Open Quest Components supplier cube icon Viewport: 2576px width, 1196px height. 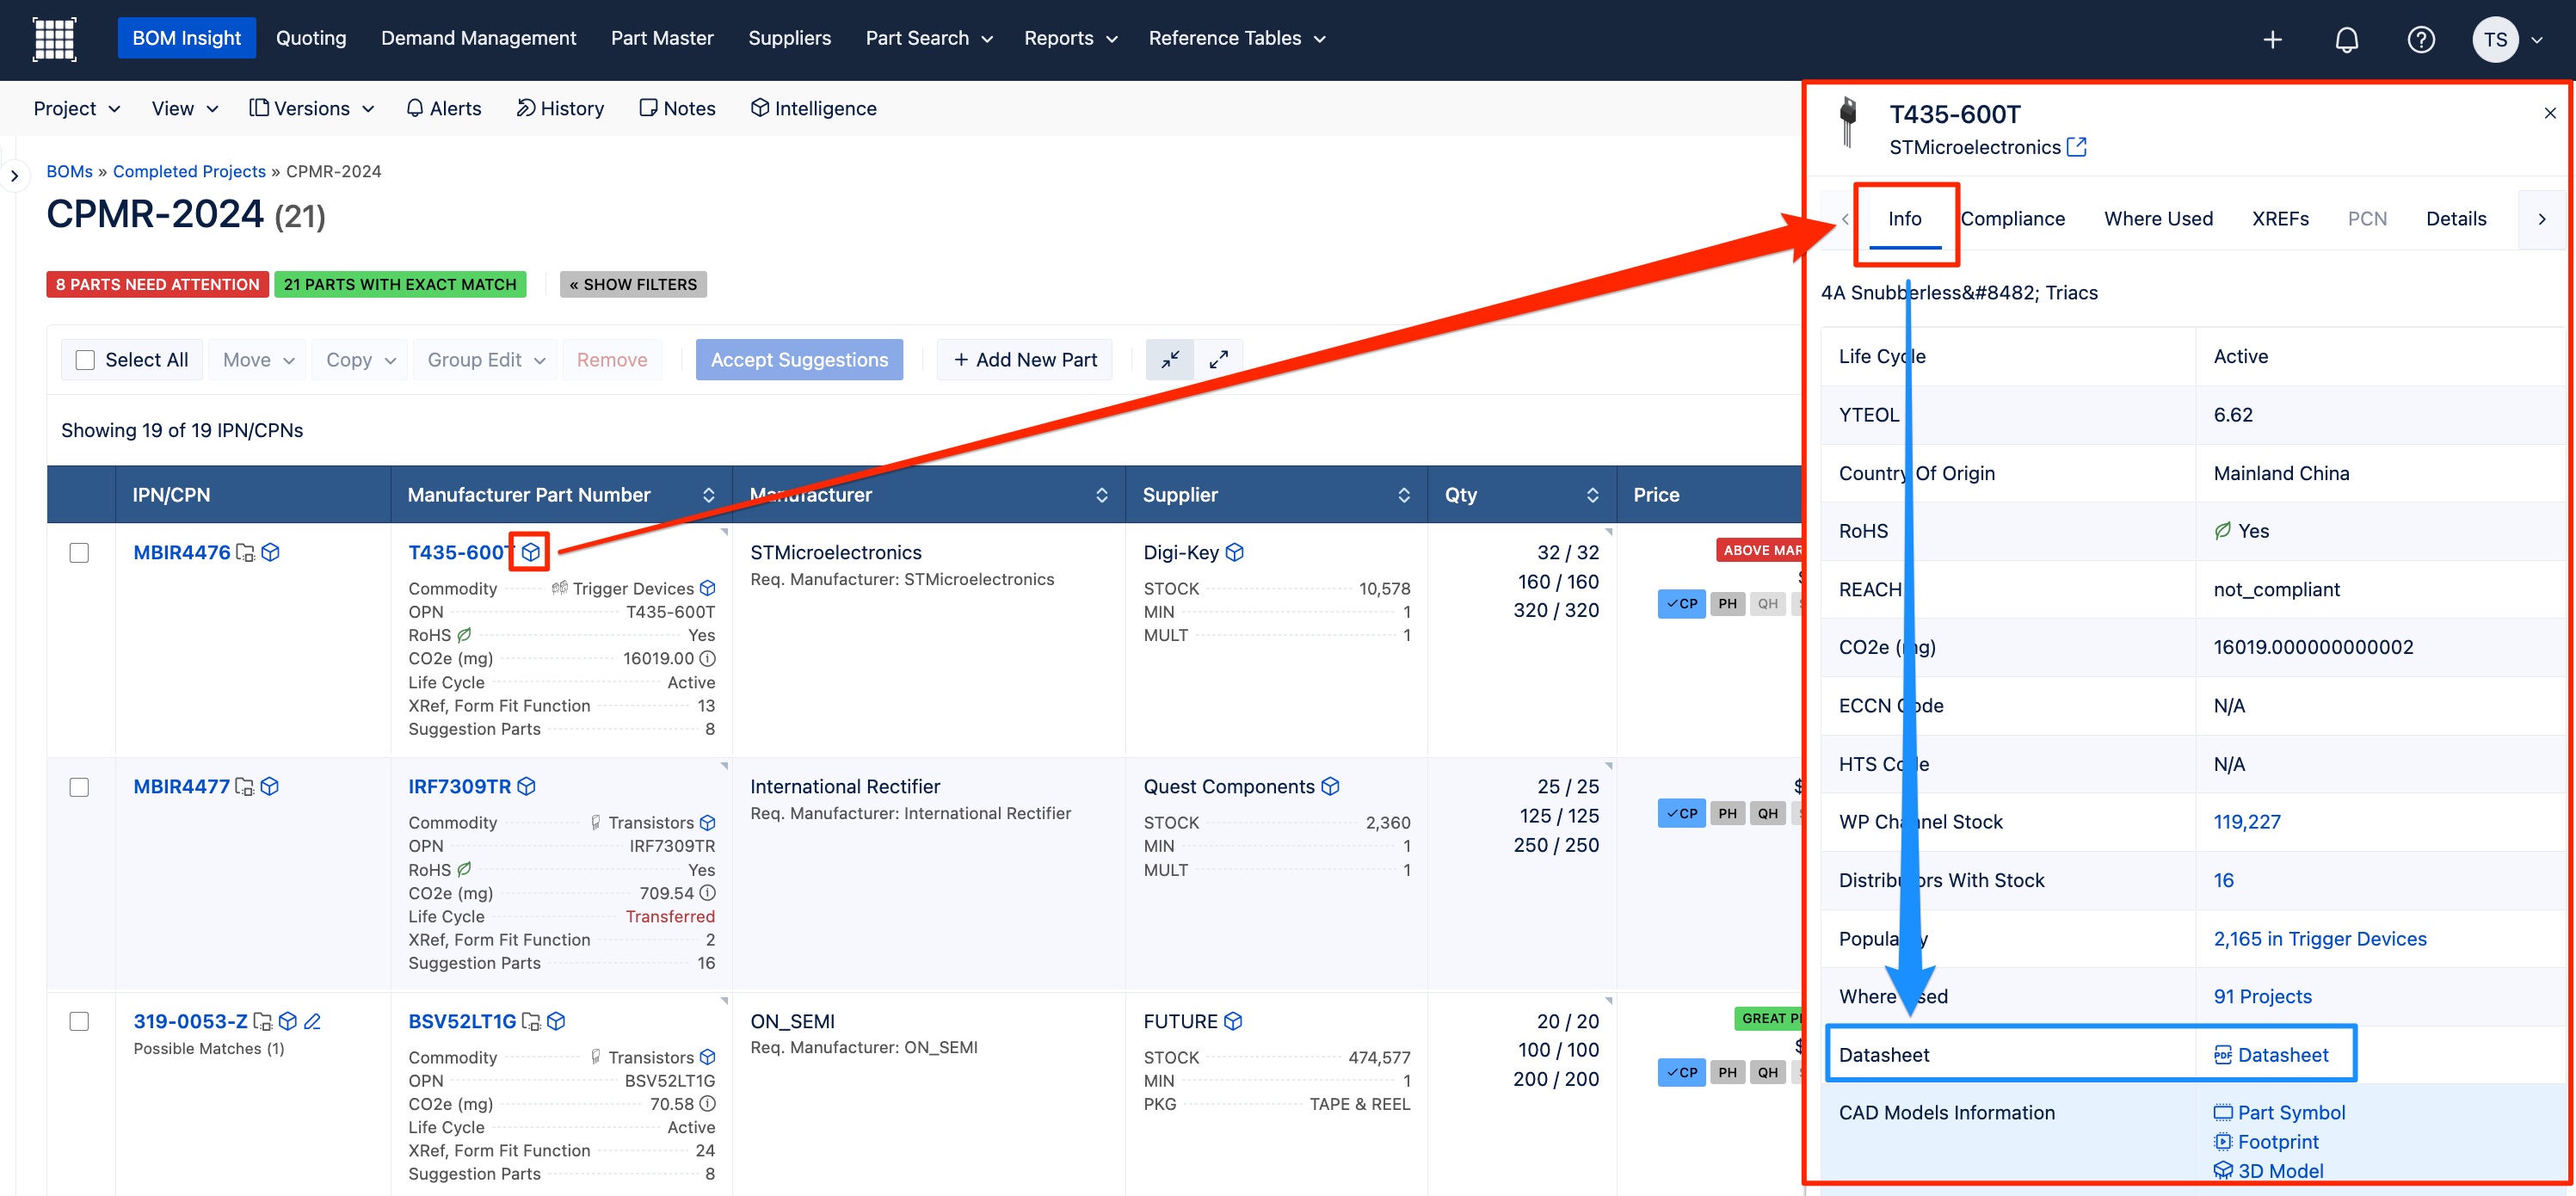[1330, 786]
